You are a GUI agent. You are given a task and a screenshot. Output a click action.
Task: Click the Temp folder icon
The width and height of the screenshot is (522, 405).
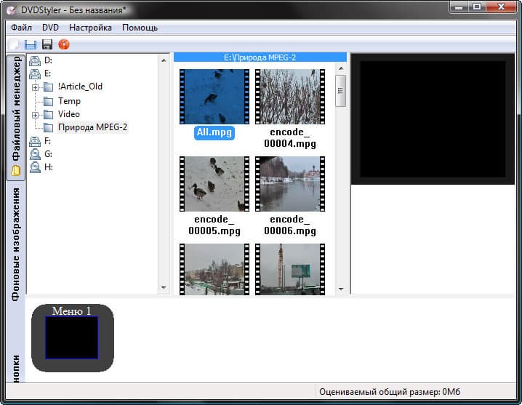pos(49,101)
